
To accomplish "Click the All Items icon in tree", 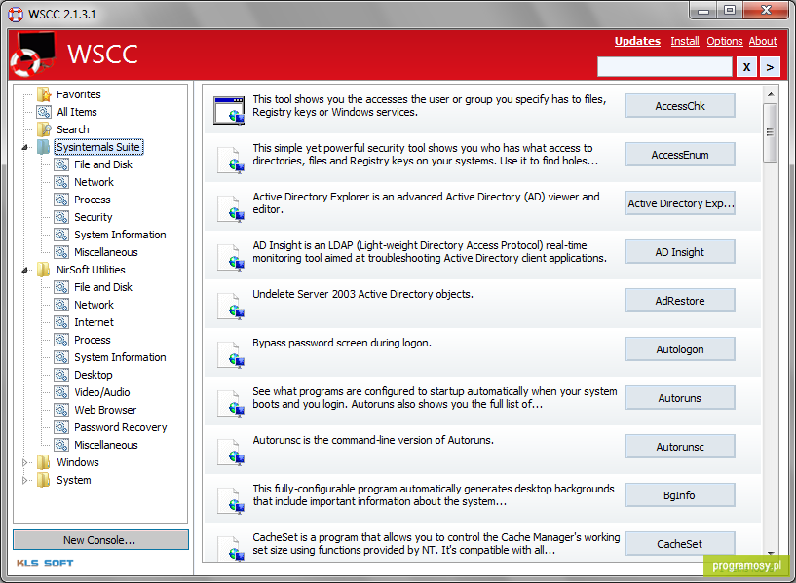I will [x=44, y=112].
